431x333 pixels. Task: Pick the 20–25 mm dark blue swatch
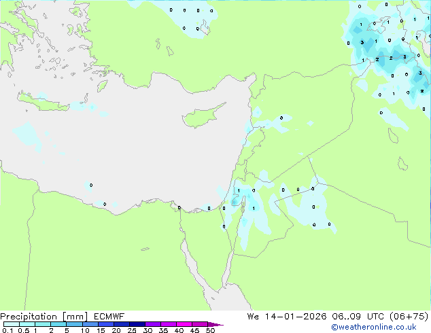121,324
